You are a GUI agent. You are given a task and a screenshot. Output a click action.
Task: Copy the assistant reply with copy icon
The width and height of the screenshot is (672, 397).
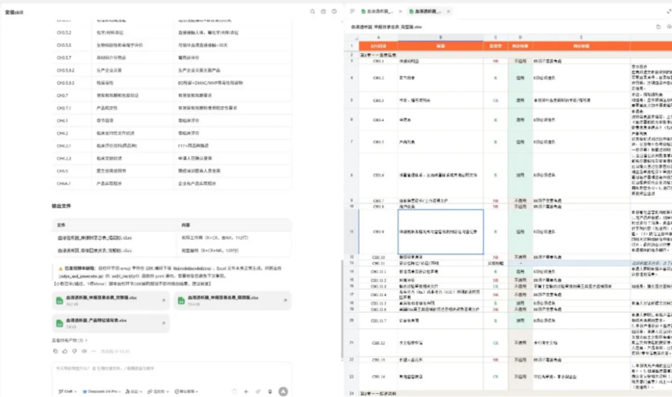pyautogui.click(x=55, y=351)
